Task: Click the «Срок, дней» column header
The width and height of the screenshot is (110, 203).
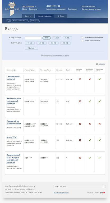Action: pos(59,70)
